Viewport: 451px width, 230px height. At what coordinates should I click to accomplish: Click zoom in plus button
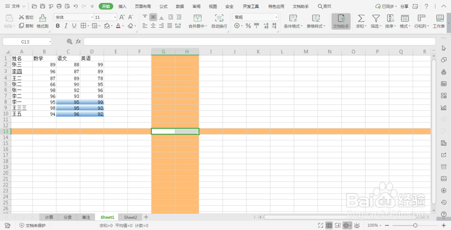tap(443, 225)
